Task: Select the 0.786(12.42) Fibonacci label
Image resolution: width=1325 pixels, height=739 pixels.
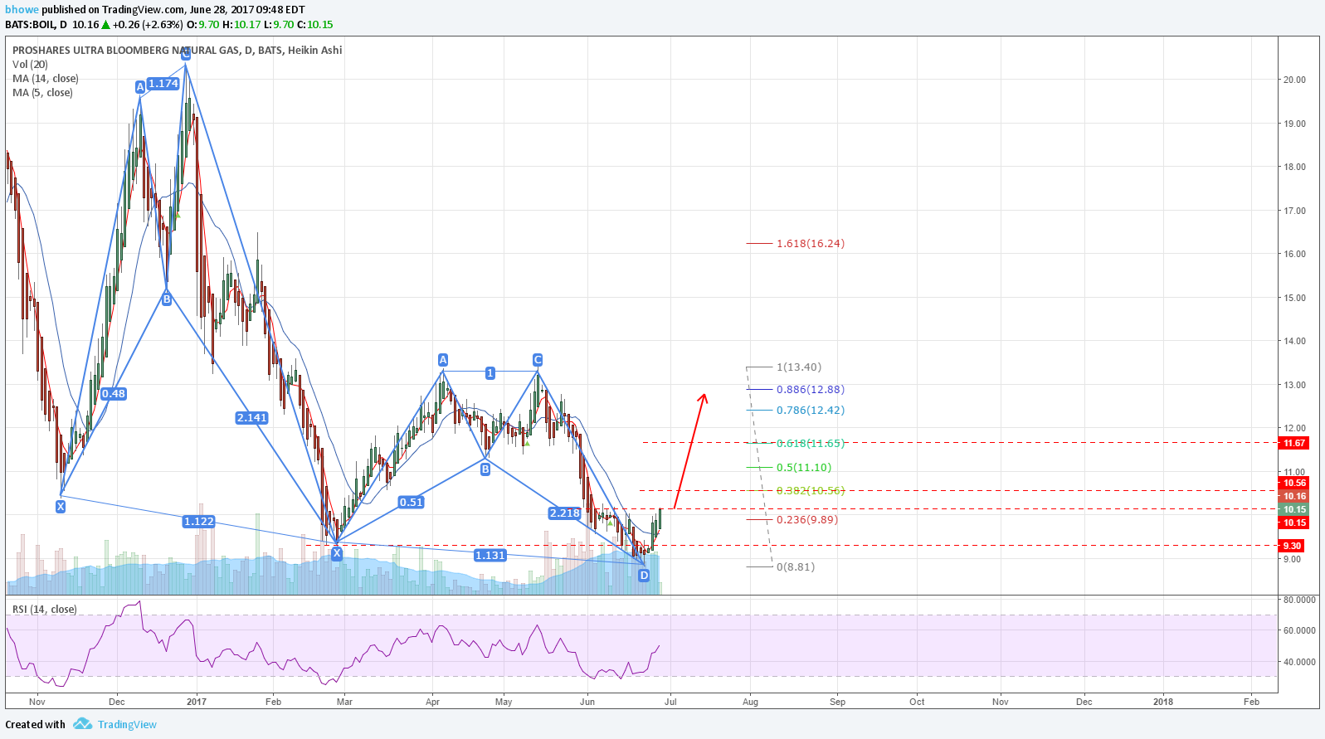Action: tap(811, 410)
